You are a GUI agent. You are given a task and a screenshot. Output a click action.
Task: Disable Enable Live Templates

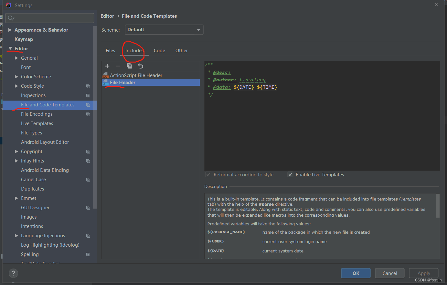click(x=290, y=174)
